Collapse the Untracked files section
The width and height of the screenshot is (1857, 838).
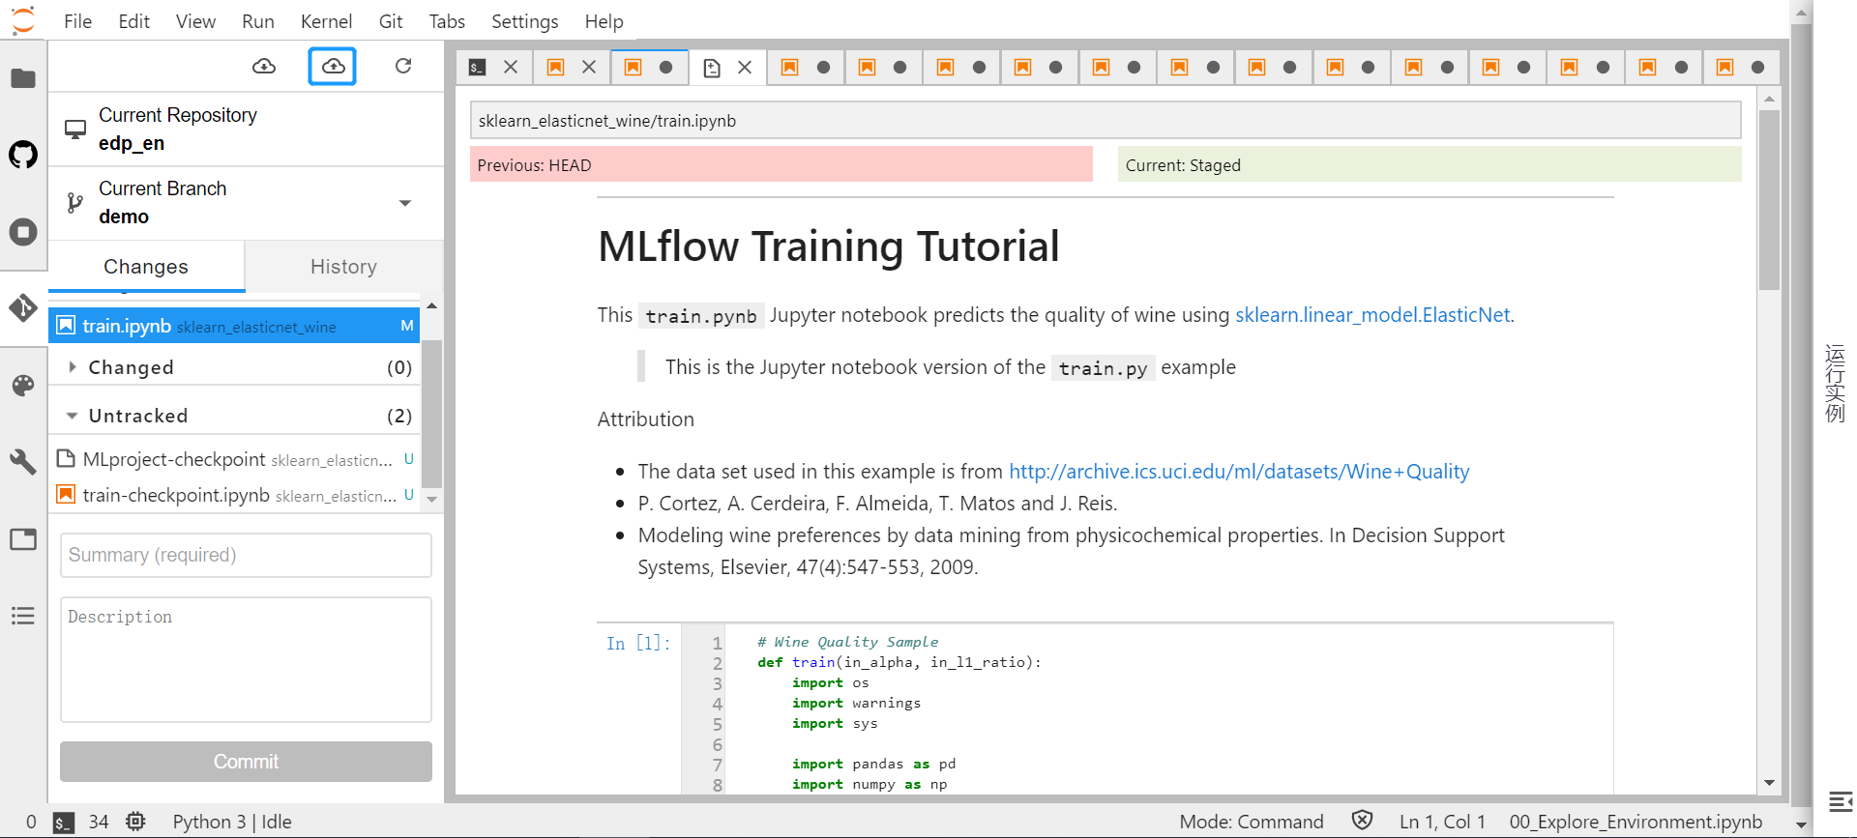[73, 416]
